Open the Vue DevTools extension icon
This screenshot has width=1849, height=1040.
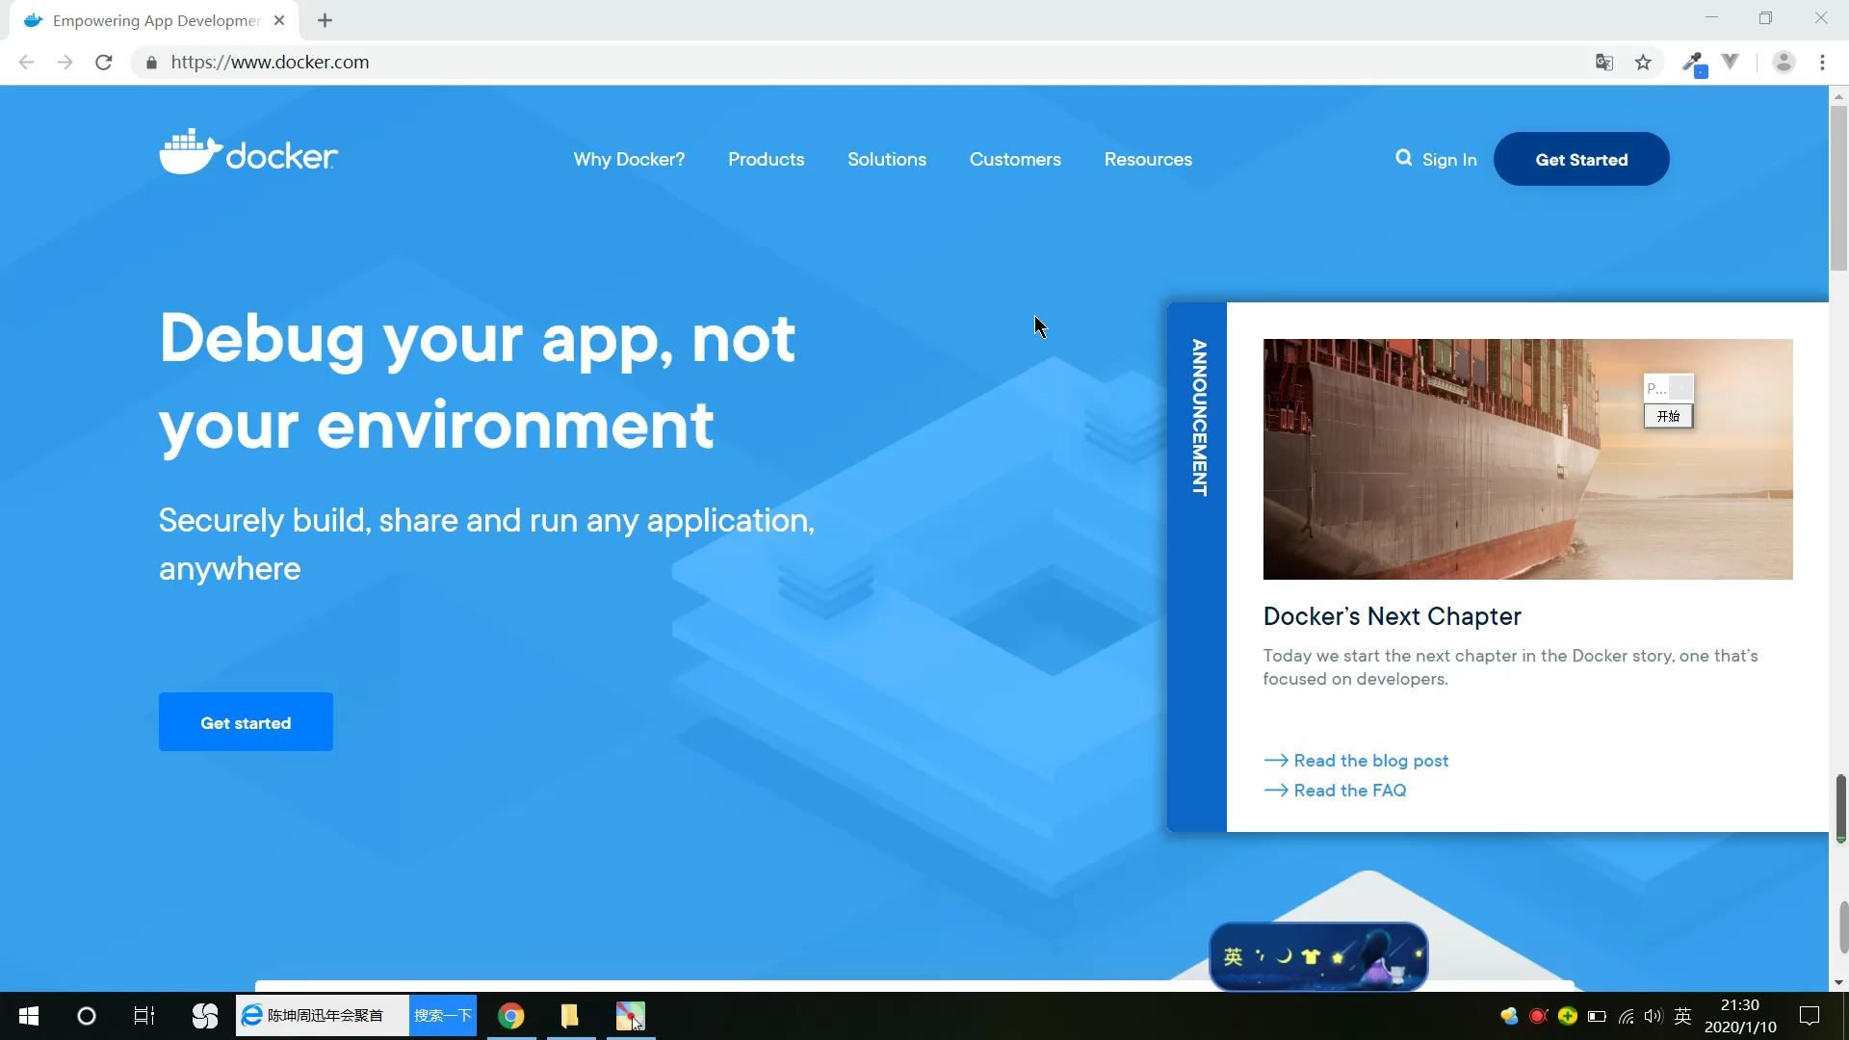1731,62
